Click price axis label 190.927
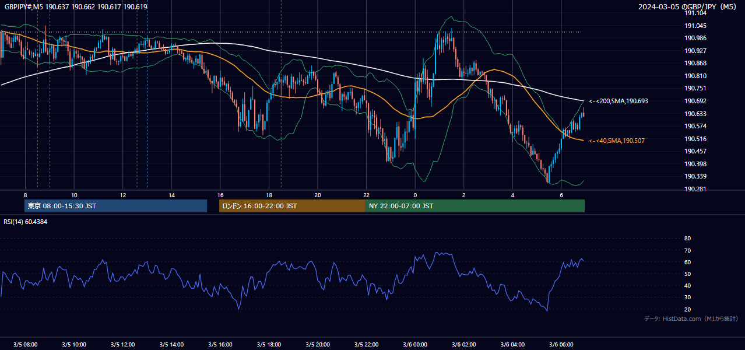Screen dimensions: 745x350 pos(695,51)
